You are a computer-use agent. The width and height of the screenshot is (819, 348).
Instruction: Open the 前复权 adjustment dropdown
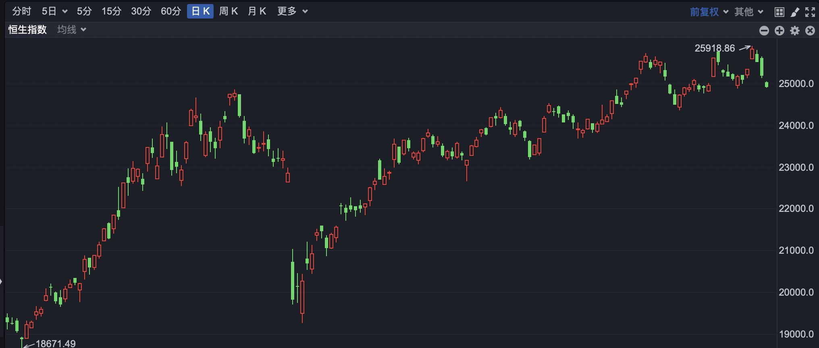[709, 12]
